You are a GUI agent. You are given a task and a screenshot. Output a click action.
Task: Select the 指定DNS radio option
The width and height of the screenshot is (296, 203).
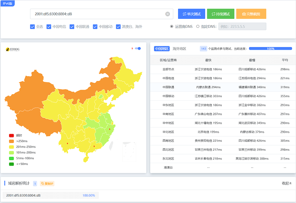198,27
